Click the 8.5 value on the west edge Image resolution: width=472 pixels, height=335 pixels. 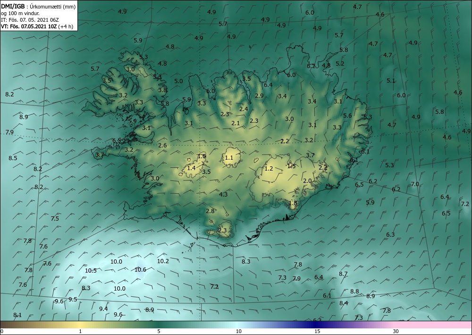point(13,158)
